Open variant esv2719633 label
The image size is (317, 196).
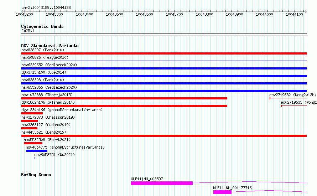coord(299,102)
